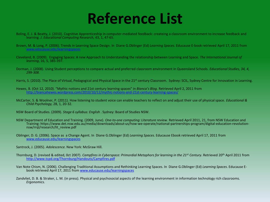Click the Zandvliet & Straker reference line
Image resolution: width=270 pixels, height=202 pixels.
(128, 179)
